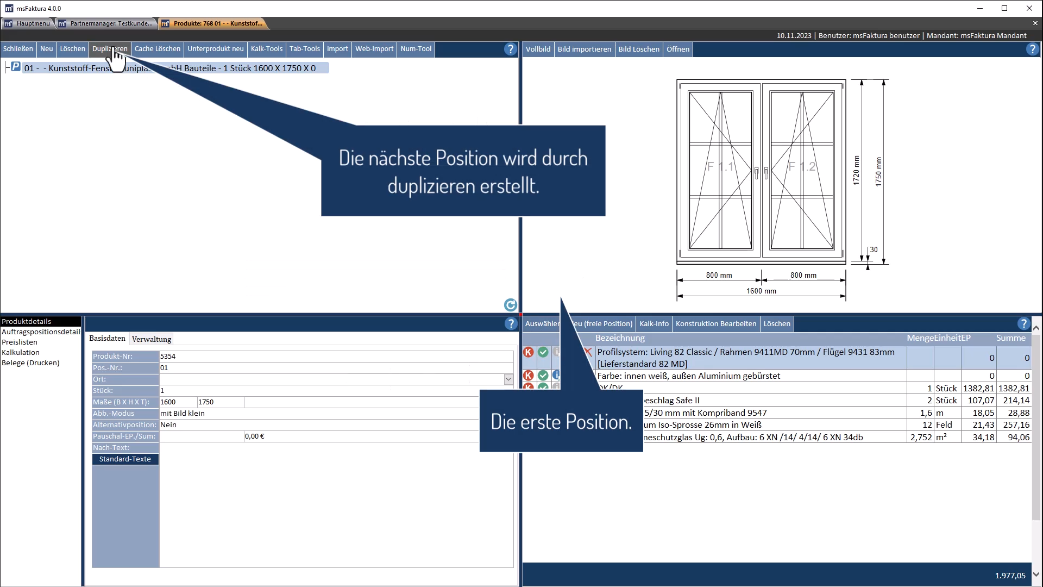This screenshot has height=587, width=1043.
Task: Open help icon in image panel toolbar
Action: click(1032, 49)
